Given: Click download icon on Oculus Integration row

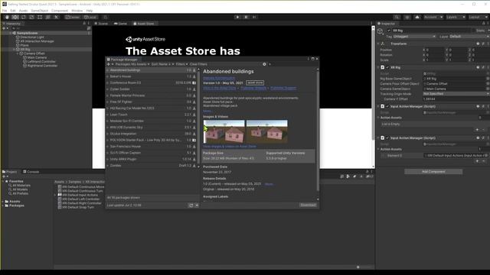Looking at the screenshot, I should 194,134.
